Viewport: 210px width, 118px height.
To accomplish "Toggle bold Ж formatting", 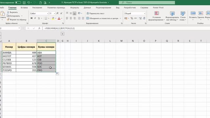I will 31,18.
